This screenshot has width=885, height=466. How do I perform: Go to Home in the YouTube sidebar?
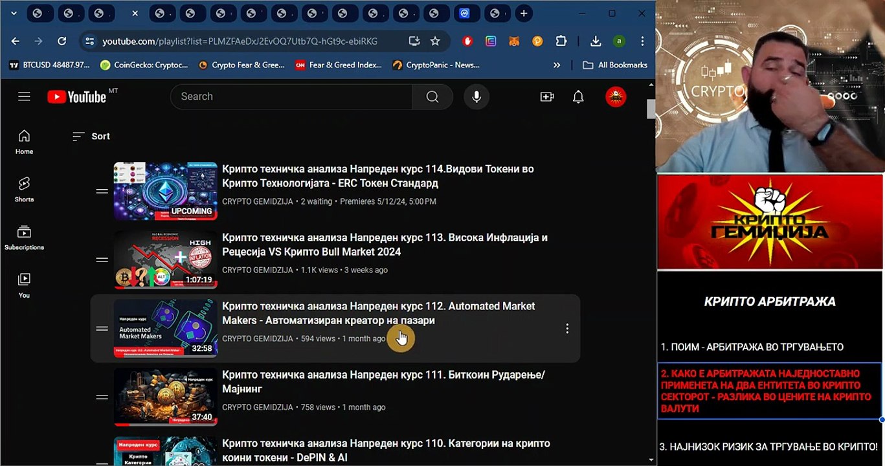tap(24, 142)
